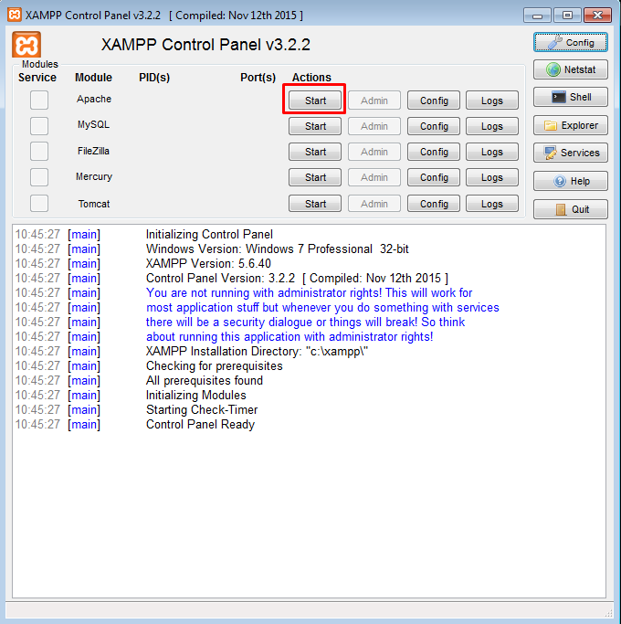Click the FileZilla Admin button
621x624 pixels.
(374, 152)
